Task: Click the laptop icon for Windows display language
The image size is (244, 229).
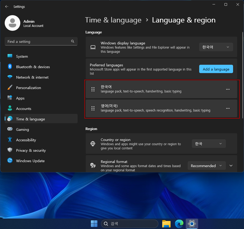Action: click(93, 47)
